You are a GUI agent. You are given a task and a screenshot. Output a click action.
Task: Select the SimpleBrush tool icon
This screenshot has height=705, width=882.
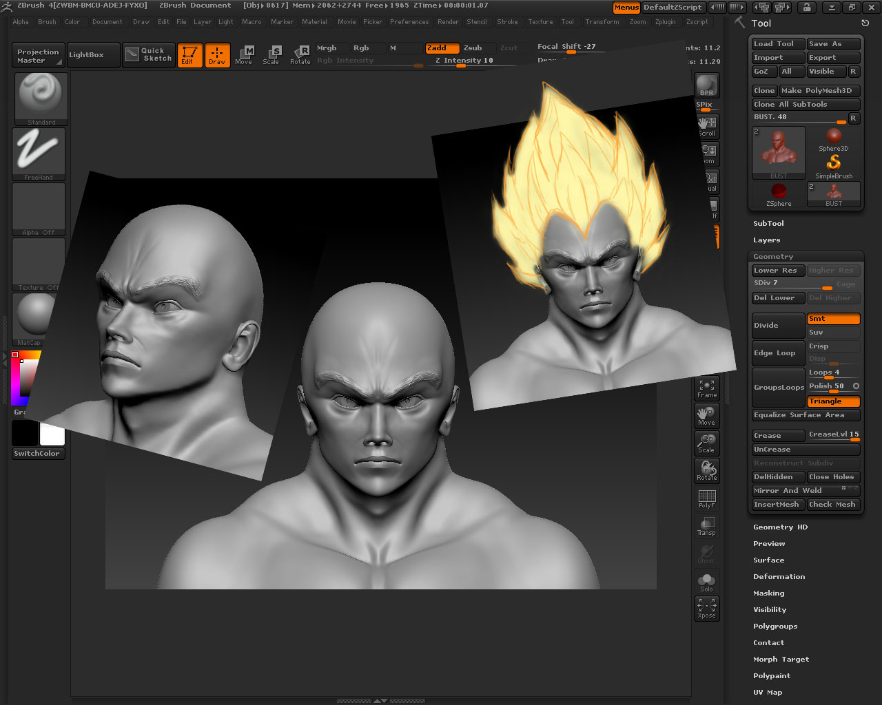[x=834, y=166]
